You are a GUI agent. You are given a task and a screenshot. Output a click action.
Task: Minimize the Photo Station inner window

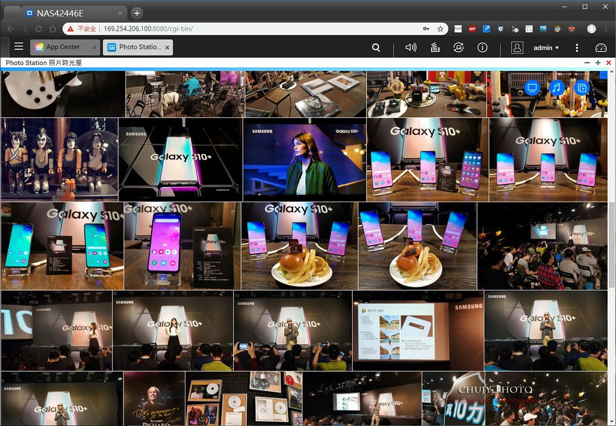[587, 63]
